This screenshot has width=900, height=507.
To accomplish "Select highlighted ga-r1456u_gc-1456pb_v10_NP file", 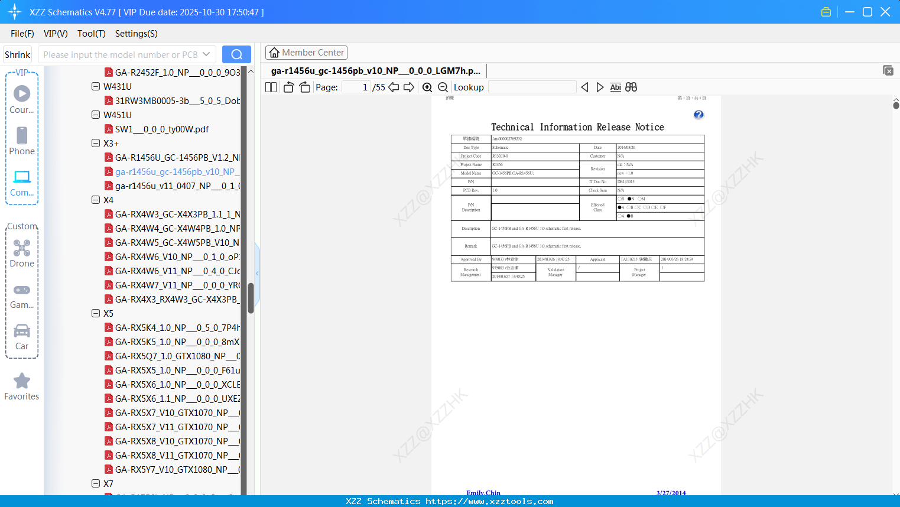I will (177, 171).
